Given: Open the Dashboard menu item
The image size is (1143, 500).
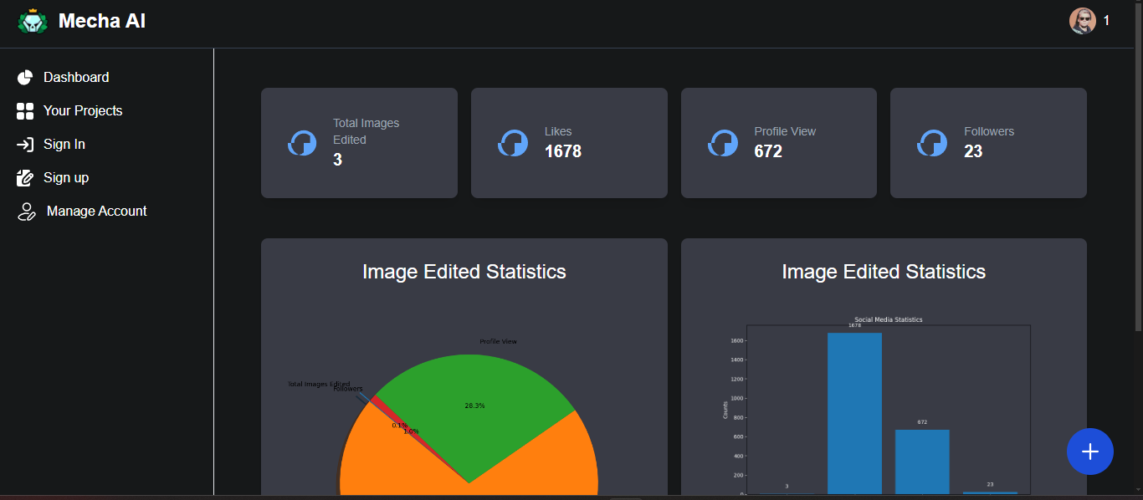Looking at the screenshot, I should point(76,77).
